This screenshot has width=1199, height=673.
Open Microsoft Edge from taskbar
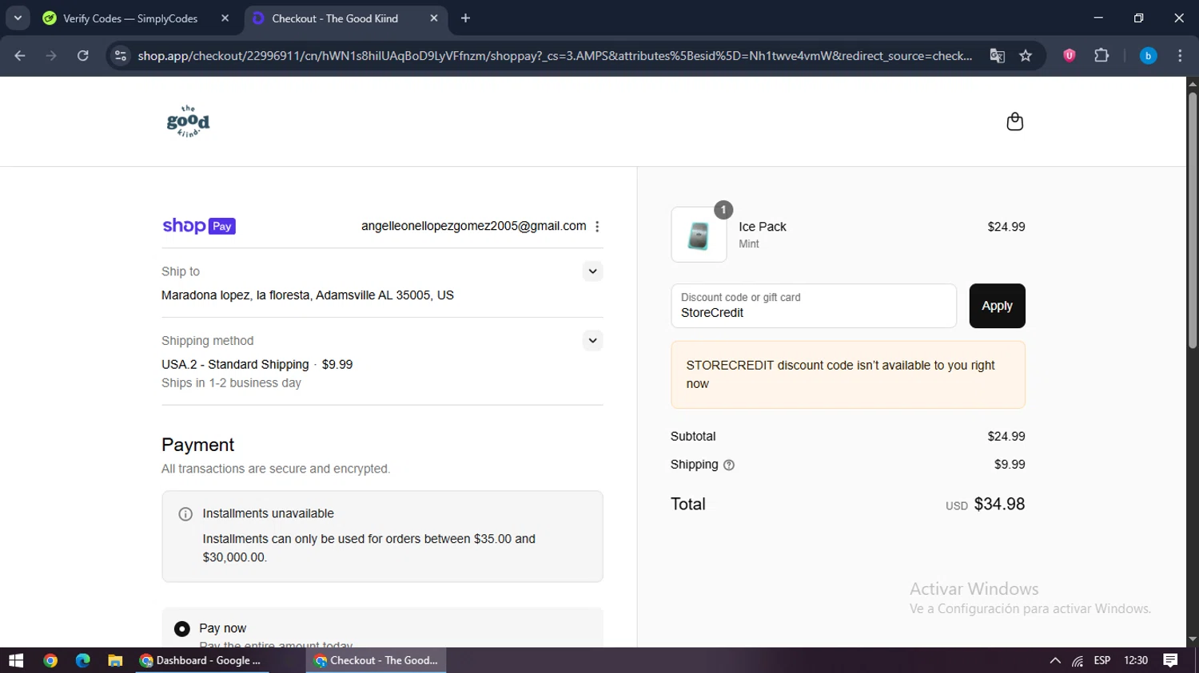coord(82,660)
